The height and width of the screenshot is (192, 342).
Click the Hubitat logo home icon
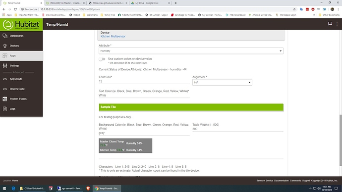[8, 24]
